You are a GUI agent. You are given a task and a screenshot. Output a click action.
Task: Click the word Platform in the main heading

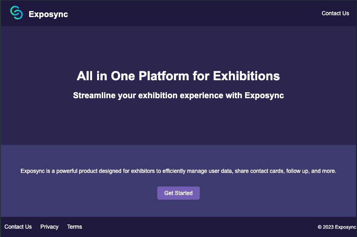(164, 76)
